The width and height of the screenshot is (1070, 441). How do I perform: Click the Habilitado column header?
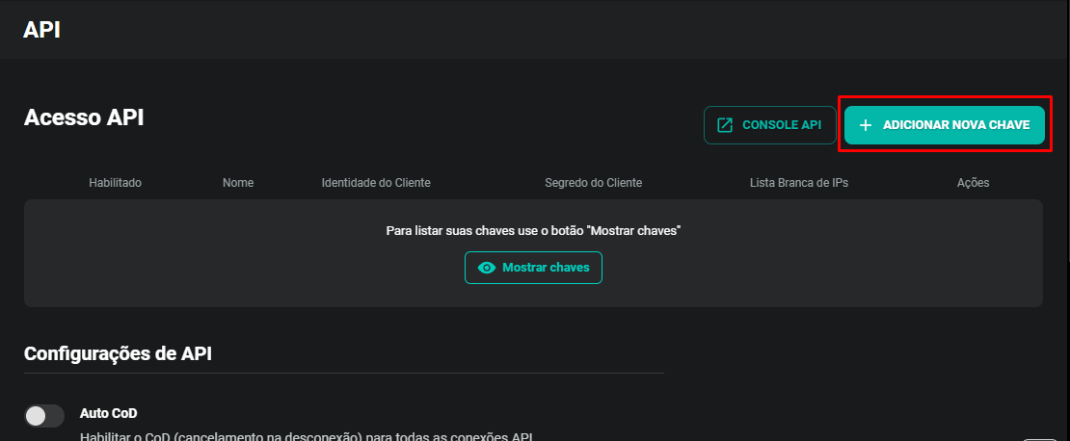115,183
